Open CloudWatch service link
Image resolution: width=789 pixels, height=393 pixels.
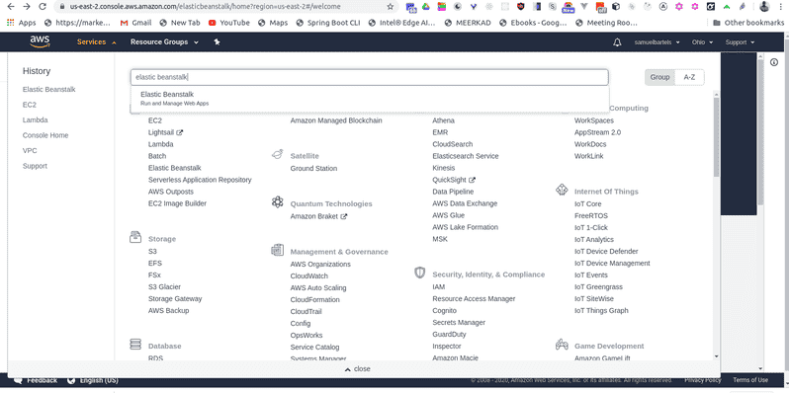pyautogui.click(x=308, y=275)
